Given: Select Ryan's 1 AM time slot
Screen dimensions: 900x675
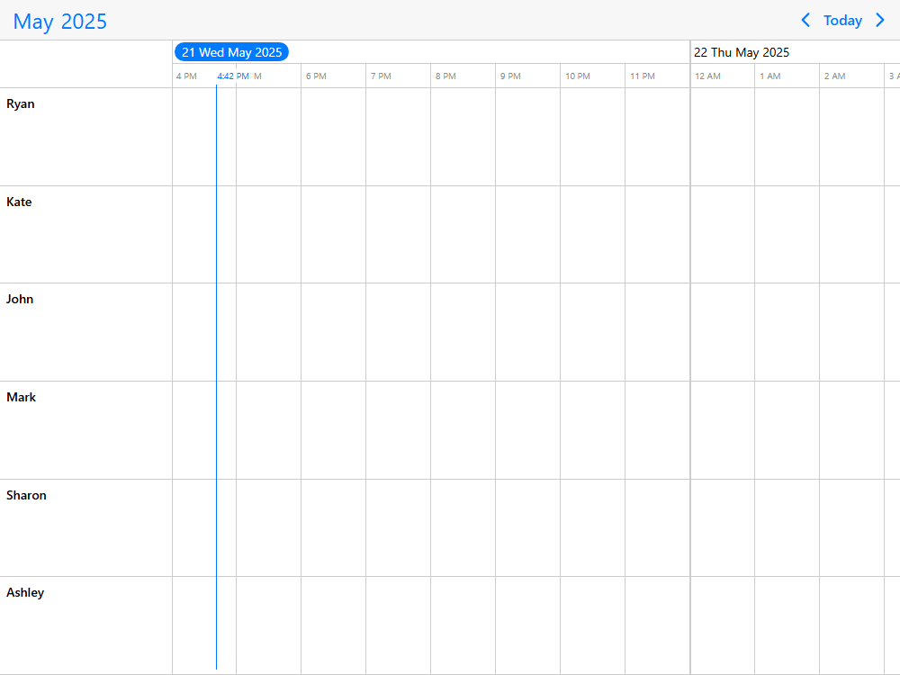Looking at the screenshot, I should 787,137.
